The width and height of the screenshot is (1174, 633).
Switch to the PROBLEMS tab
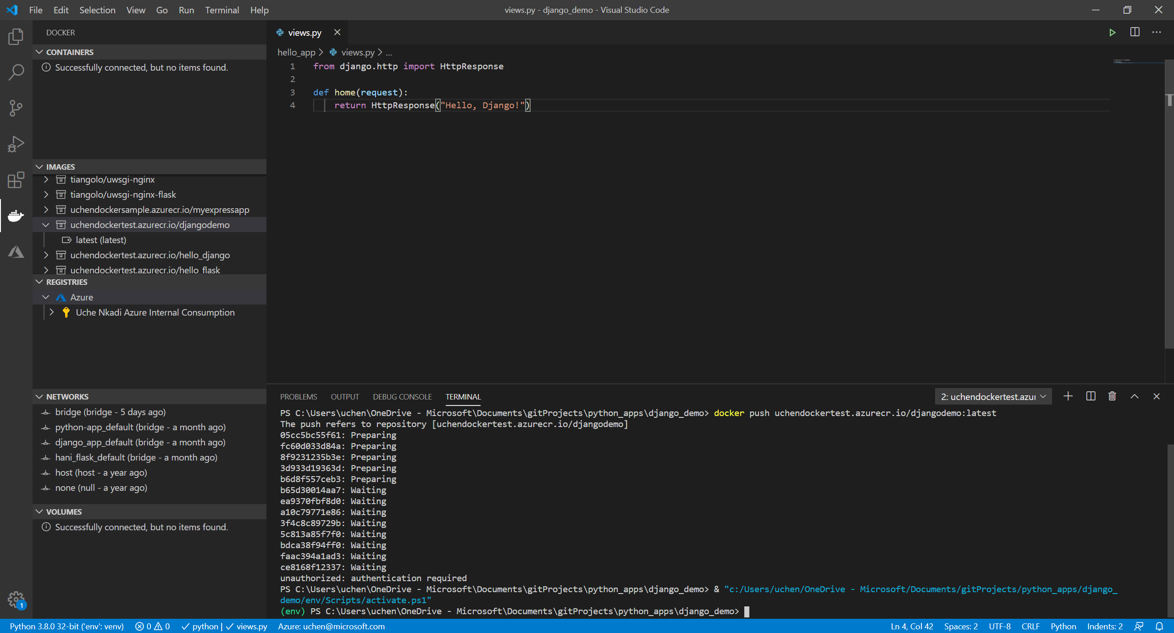[298, 397]
